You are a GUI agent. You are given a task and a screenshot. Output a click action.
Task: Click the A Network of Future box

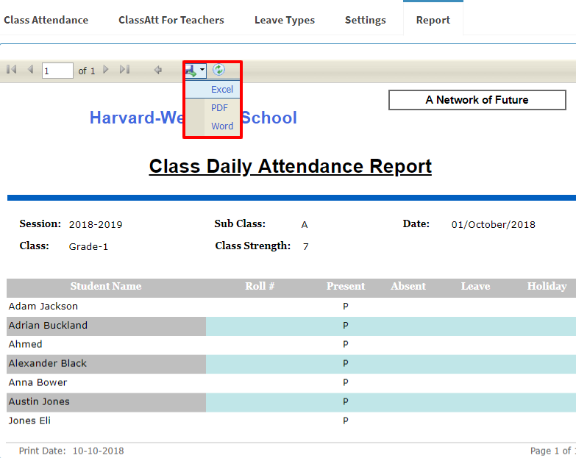click(477, 100)
